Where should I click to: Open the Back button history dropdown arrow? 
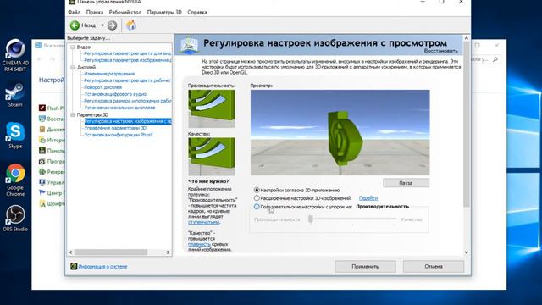(x=102, y=25)
